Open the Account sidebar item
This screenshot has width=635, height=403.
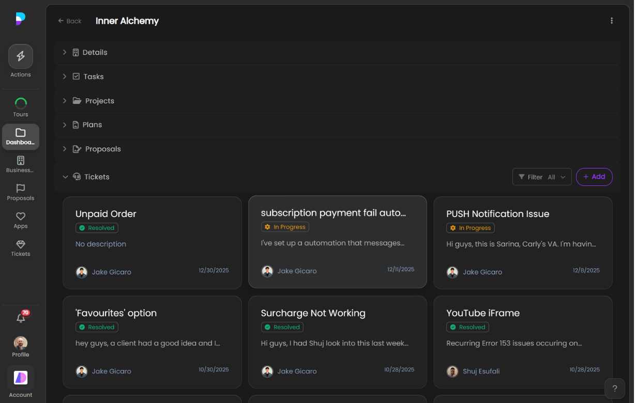[x=21, y=382]
